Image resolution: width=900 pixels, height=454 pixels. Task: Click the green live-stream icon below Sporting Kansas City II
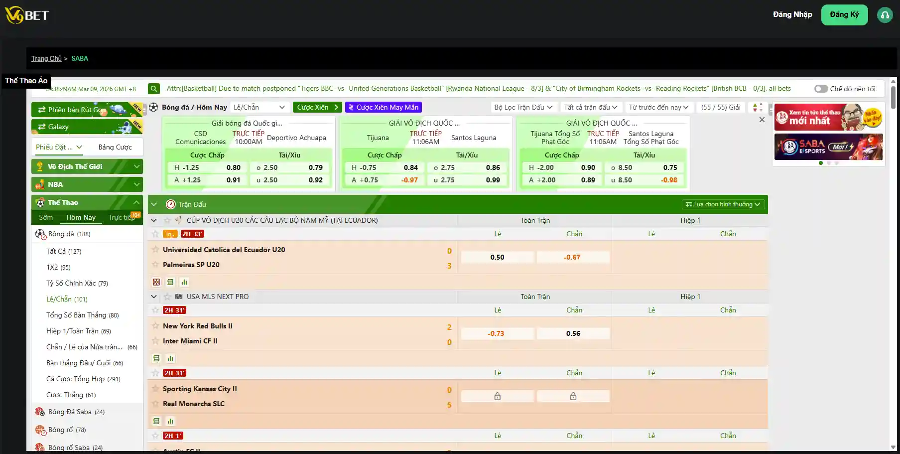click(156, 421)
